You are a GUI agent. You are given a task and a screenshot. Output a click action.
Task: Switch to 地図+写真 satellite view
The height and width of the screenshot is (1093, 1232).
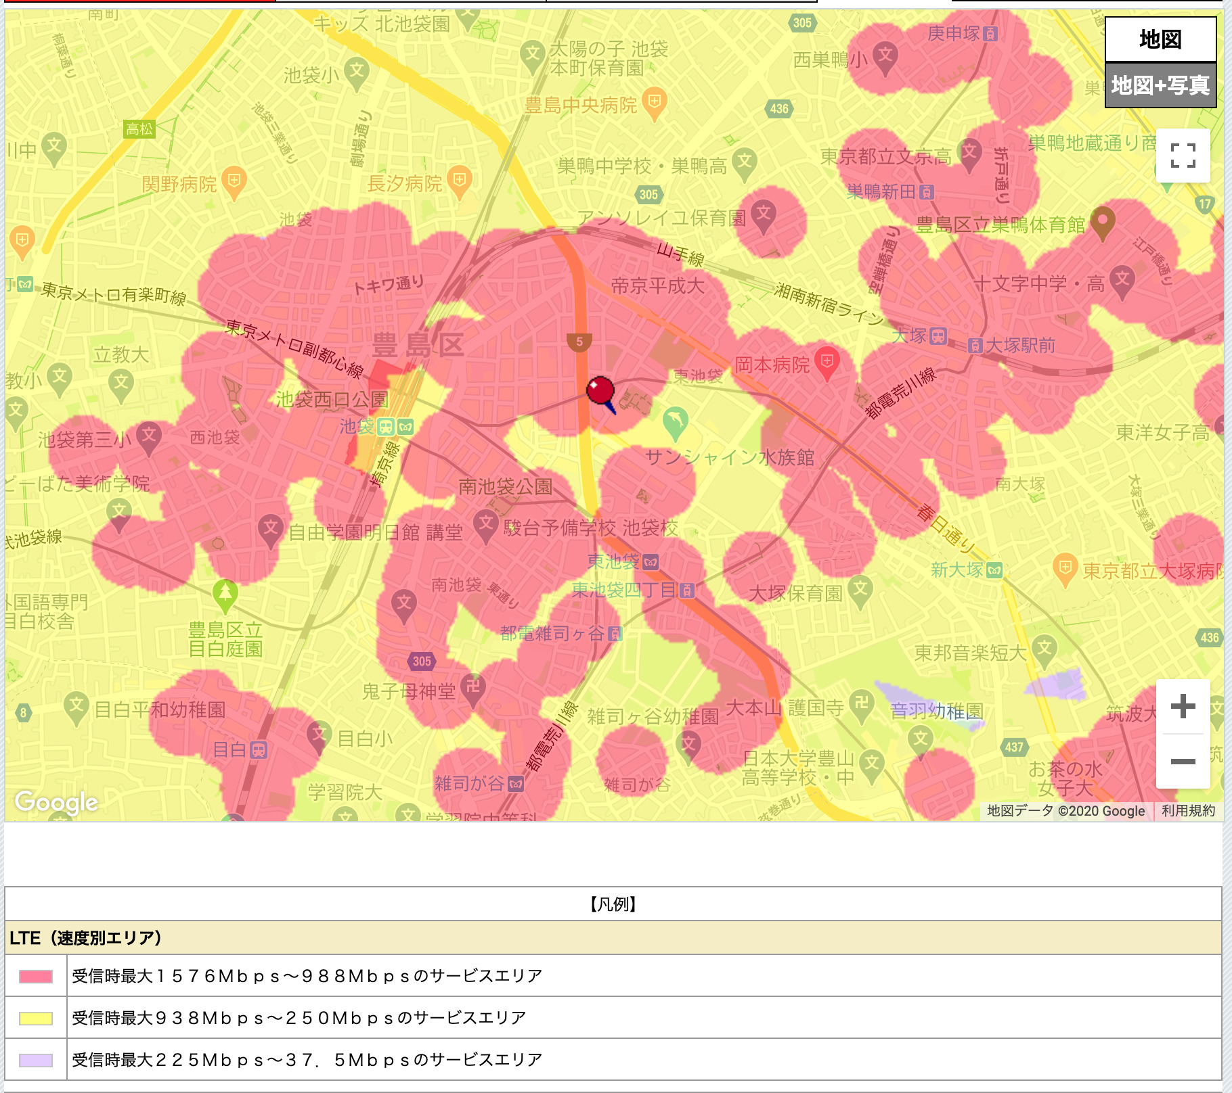tap(1160, 85)
